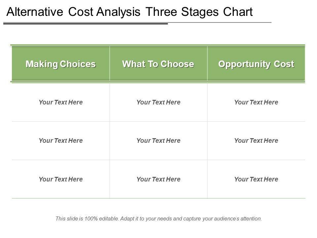Click the table's bottom border line
The image size is (317, 238).
click(158, 198)
